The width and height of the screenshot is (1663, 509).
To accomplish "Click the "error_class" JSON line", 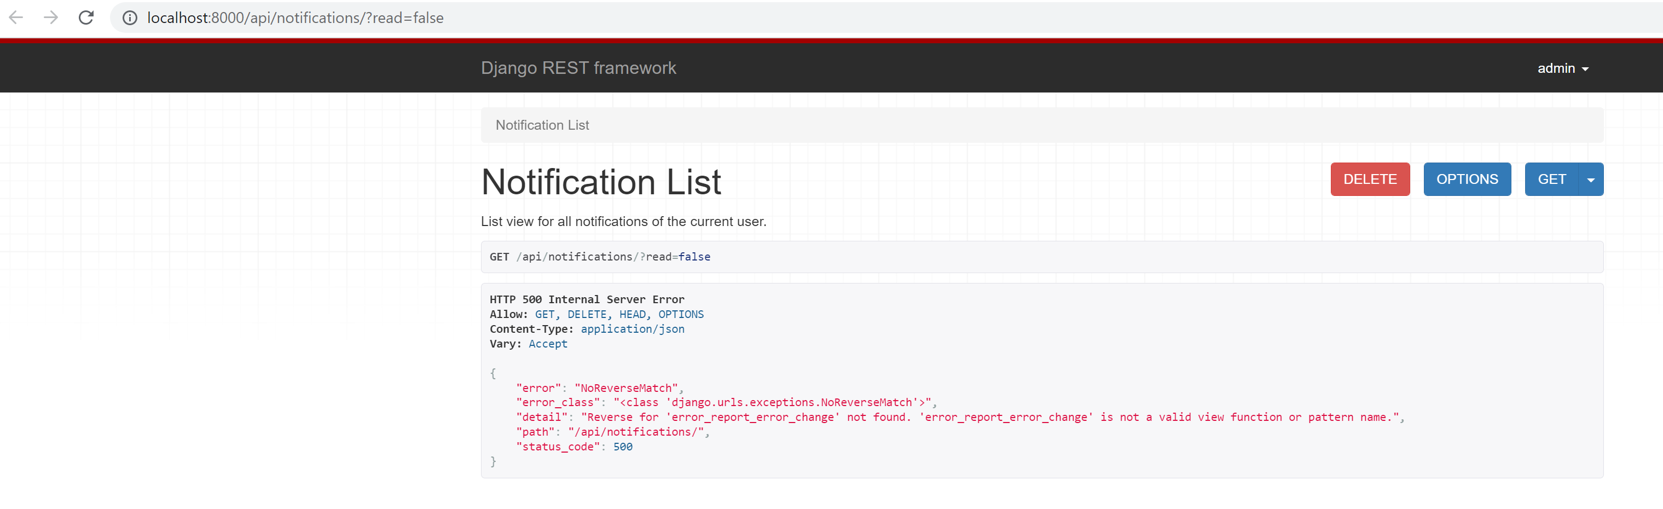I will (x=726, y=402).
